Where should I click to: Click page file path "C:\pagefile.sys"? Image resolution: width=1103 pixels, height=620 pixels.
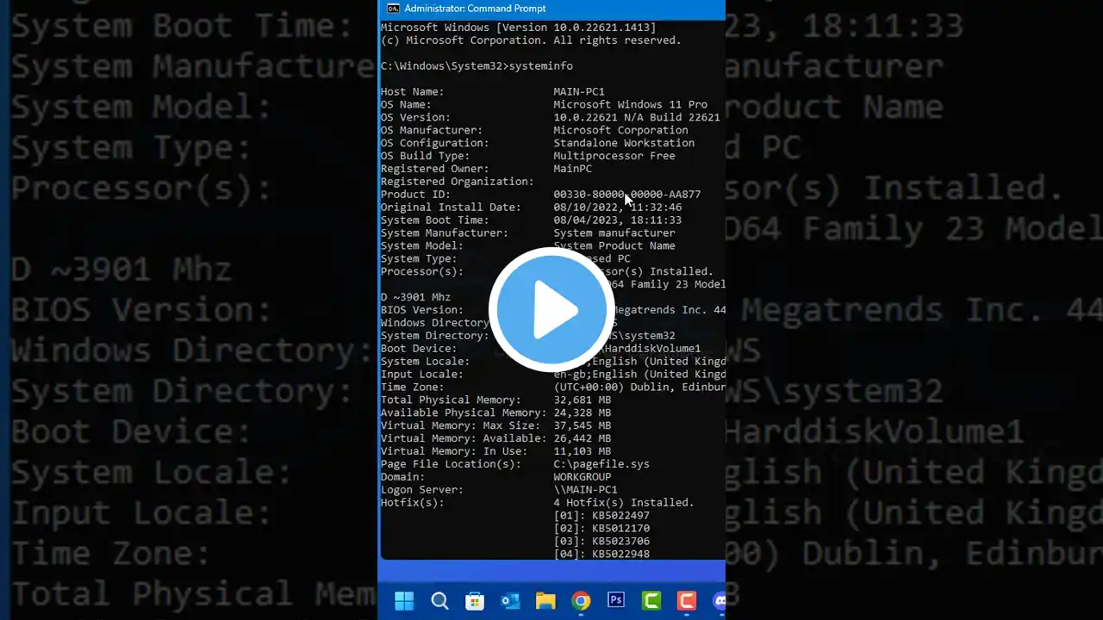tap(601, 464)
